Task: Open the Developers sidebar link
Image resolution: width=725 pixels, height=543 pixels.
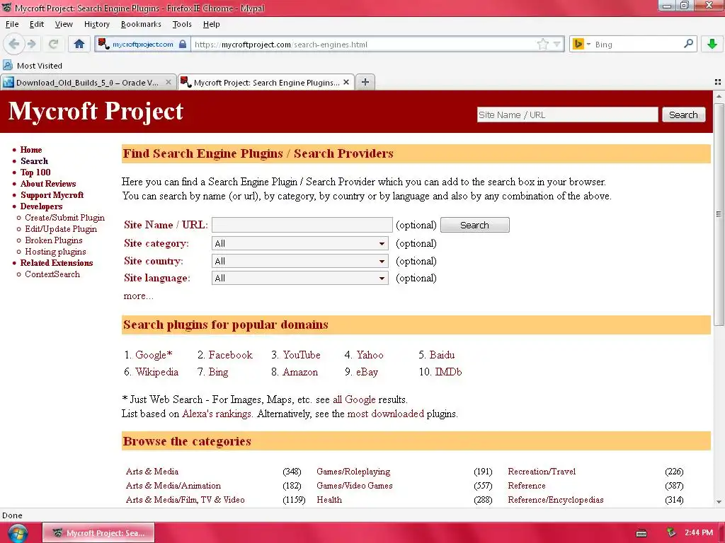Action: coord(41,206)
